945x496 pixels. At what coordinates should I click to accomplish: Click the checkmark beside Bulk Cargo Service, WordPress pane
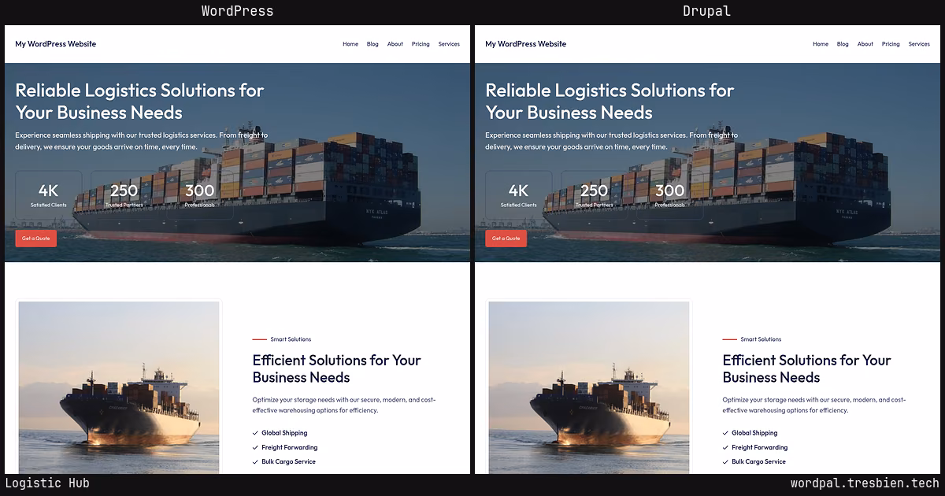coord(255,461)
